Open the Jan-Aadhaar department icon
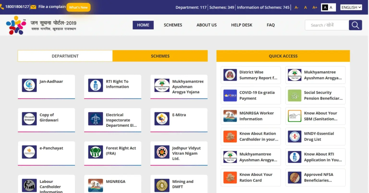 coord(29,85)
